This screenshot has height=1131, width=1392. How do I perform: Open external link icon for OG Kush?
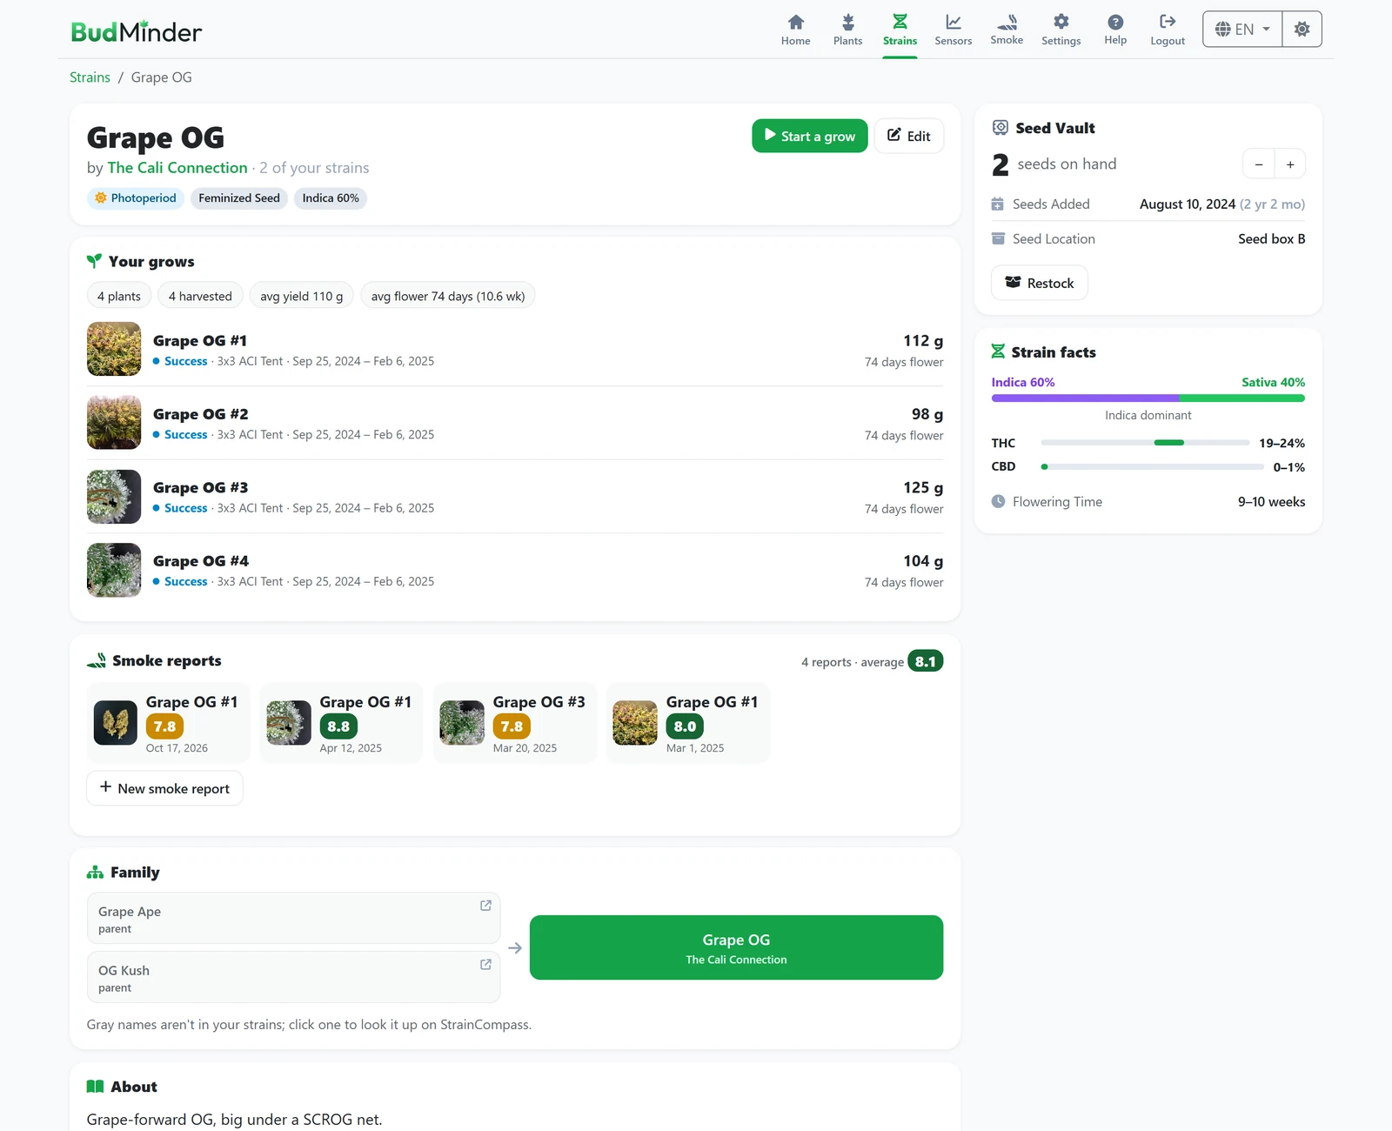coord(485,965)
